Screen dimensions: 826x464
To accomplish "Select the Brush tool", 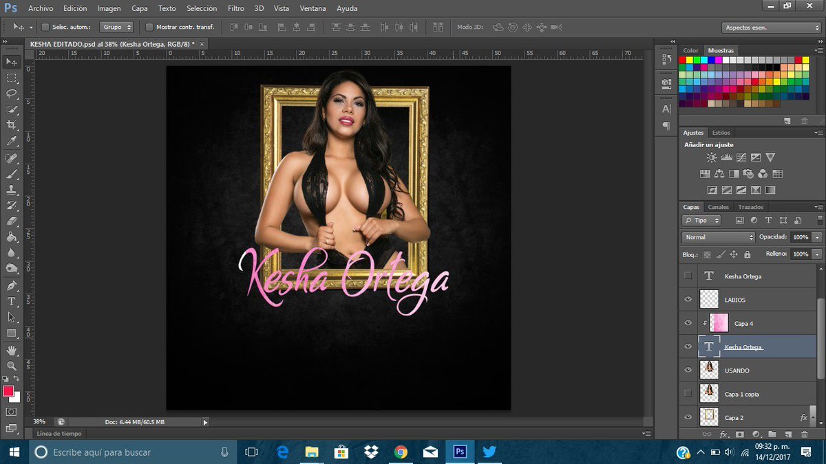I will tap(12, 174).
